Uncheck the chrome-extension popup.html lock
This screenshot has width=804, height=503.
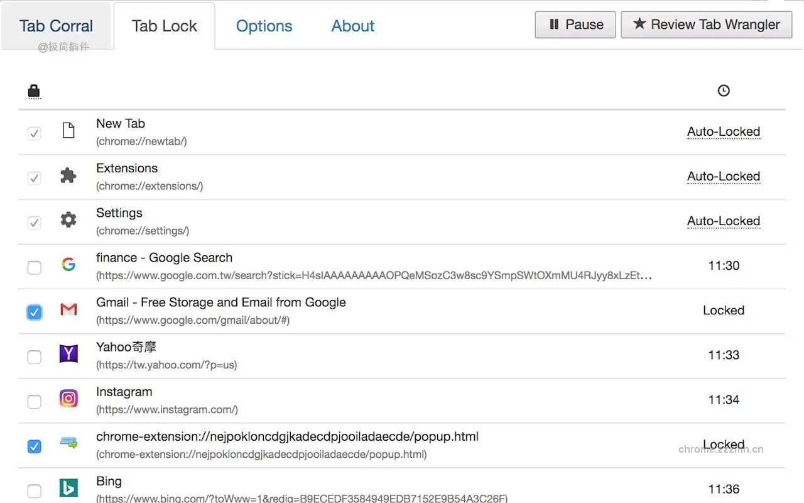click(x=35, y=446)
